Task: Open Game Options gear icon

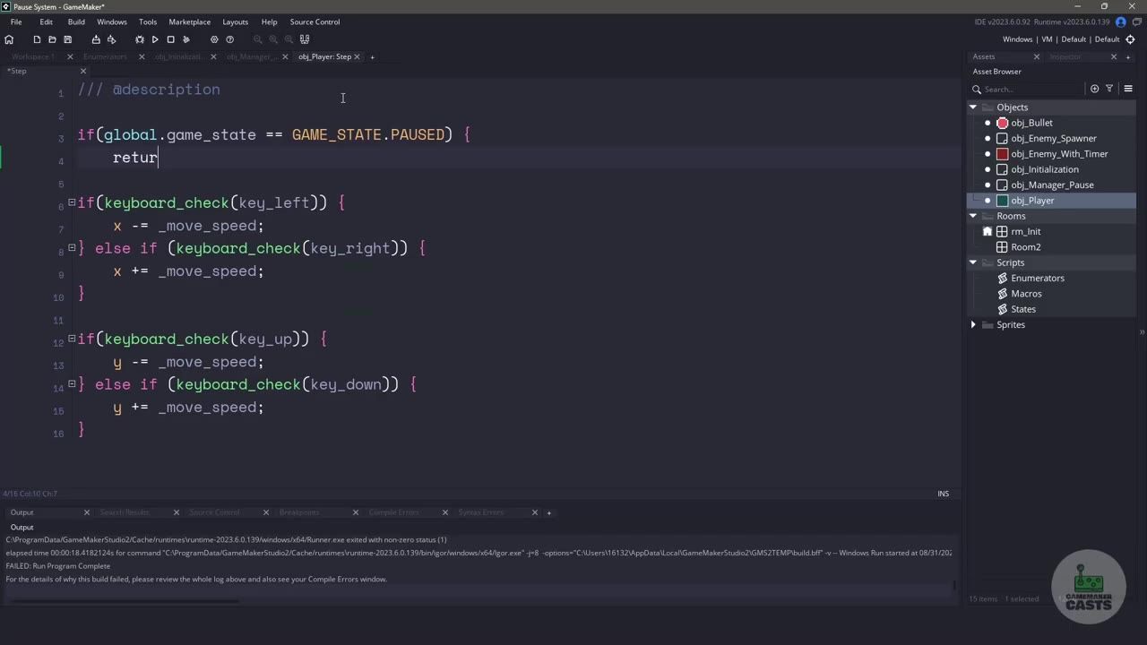Action: point(214,39)
